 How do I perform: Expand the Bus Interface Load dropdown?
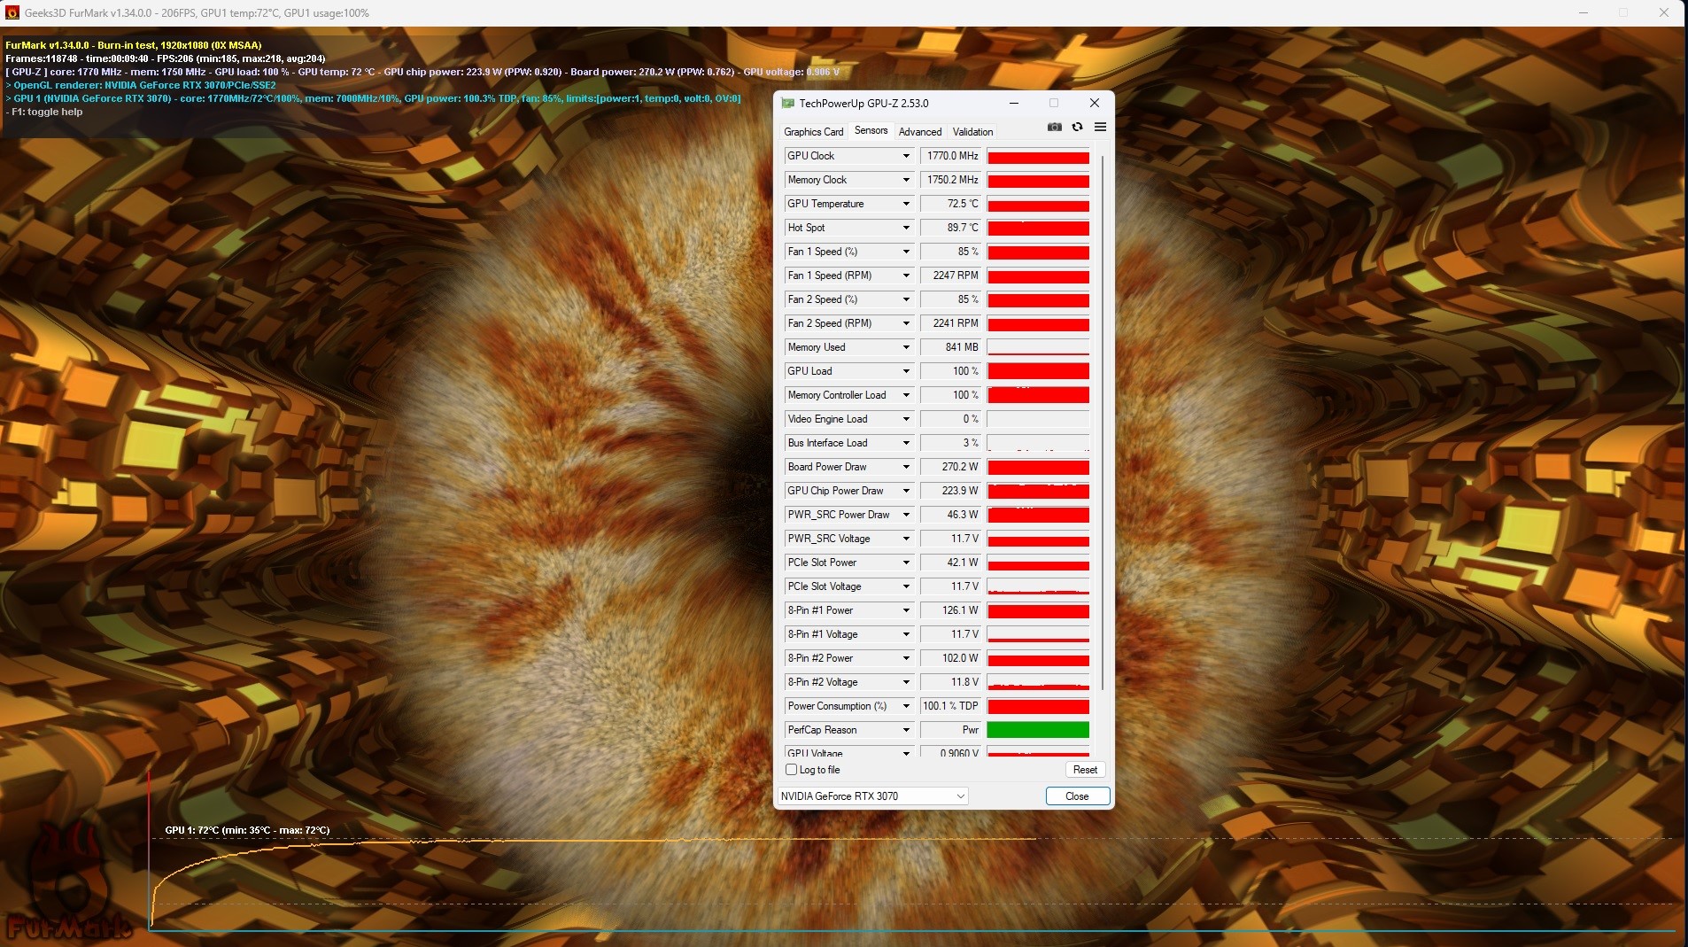pos(906,443)
